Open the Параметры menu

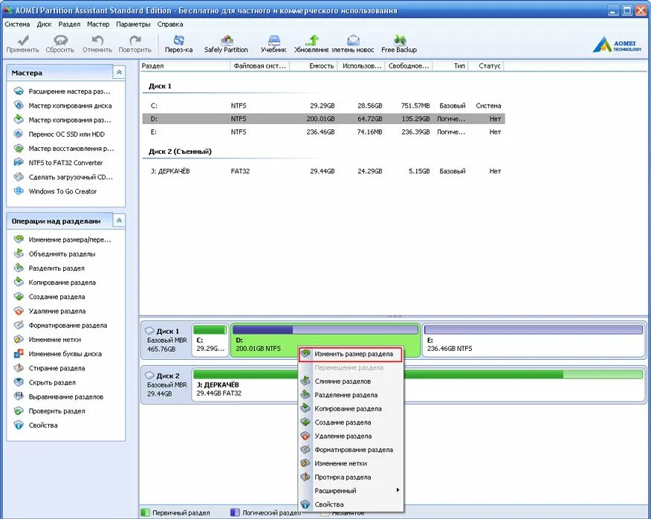click(x=133, y=24)
